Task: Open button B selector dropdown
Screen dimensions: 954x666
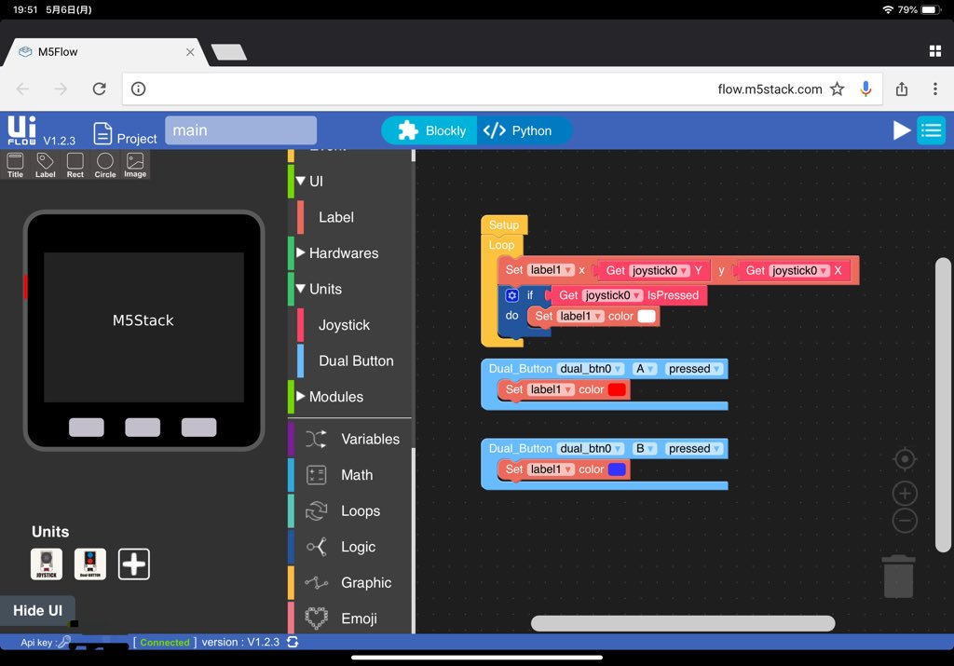Action: click(645, 448)
